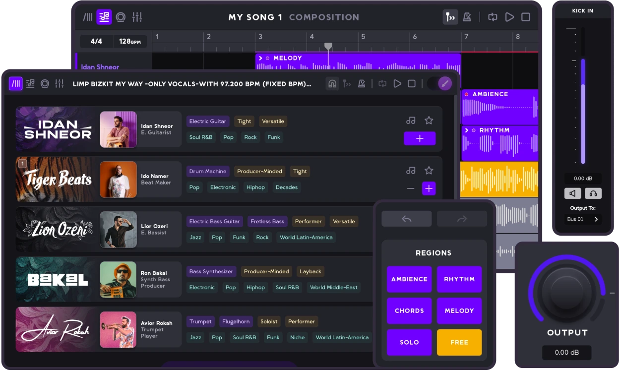Preview Tiger Beats with the music note icon
The width and height of the screenshot is (620, 371).
pyautogui.click(x=411, y=171)
